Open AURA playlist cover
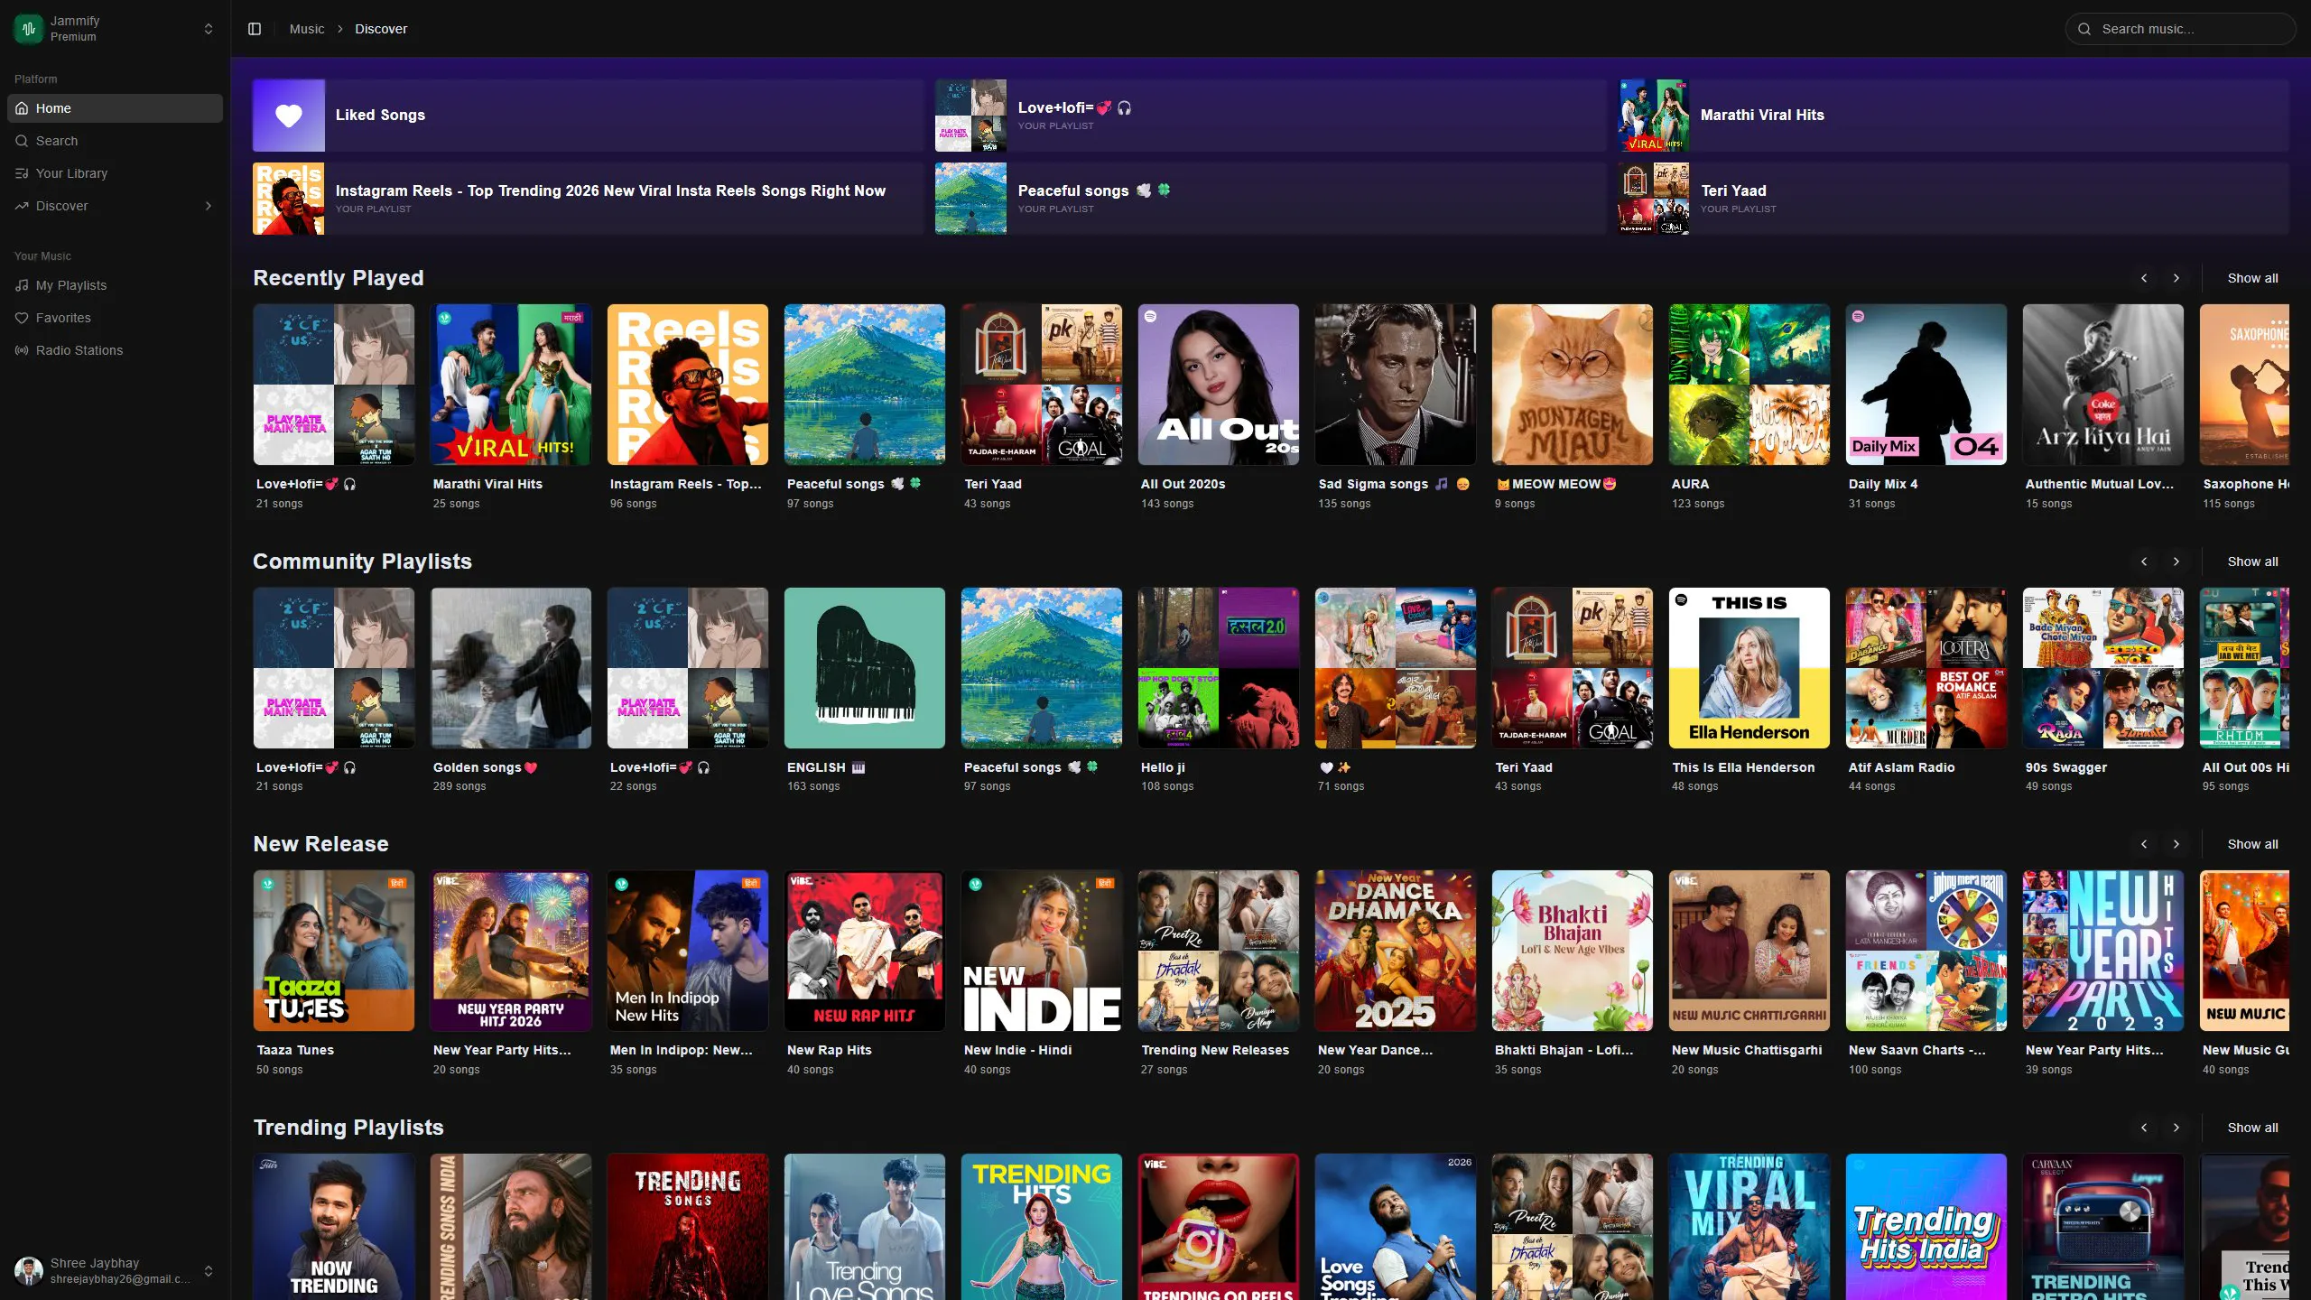 [1749, 385]
